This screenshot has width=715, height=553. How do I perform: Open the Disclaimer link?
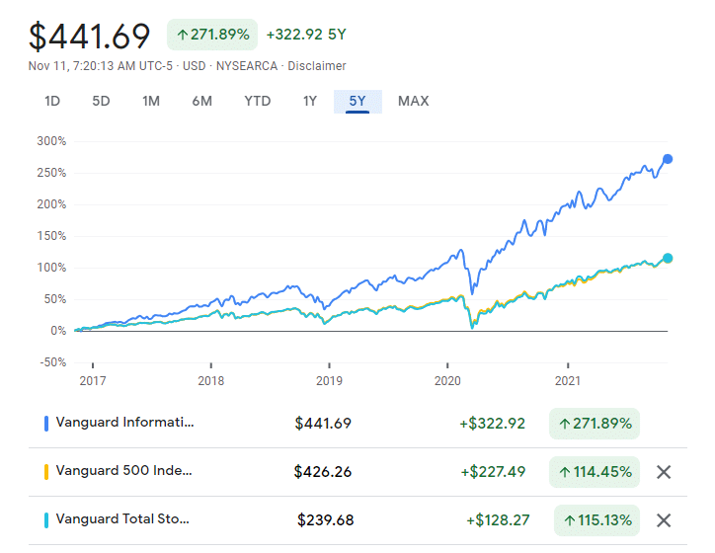[317, 66]
